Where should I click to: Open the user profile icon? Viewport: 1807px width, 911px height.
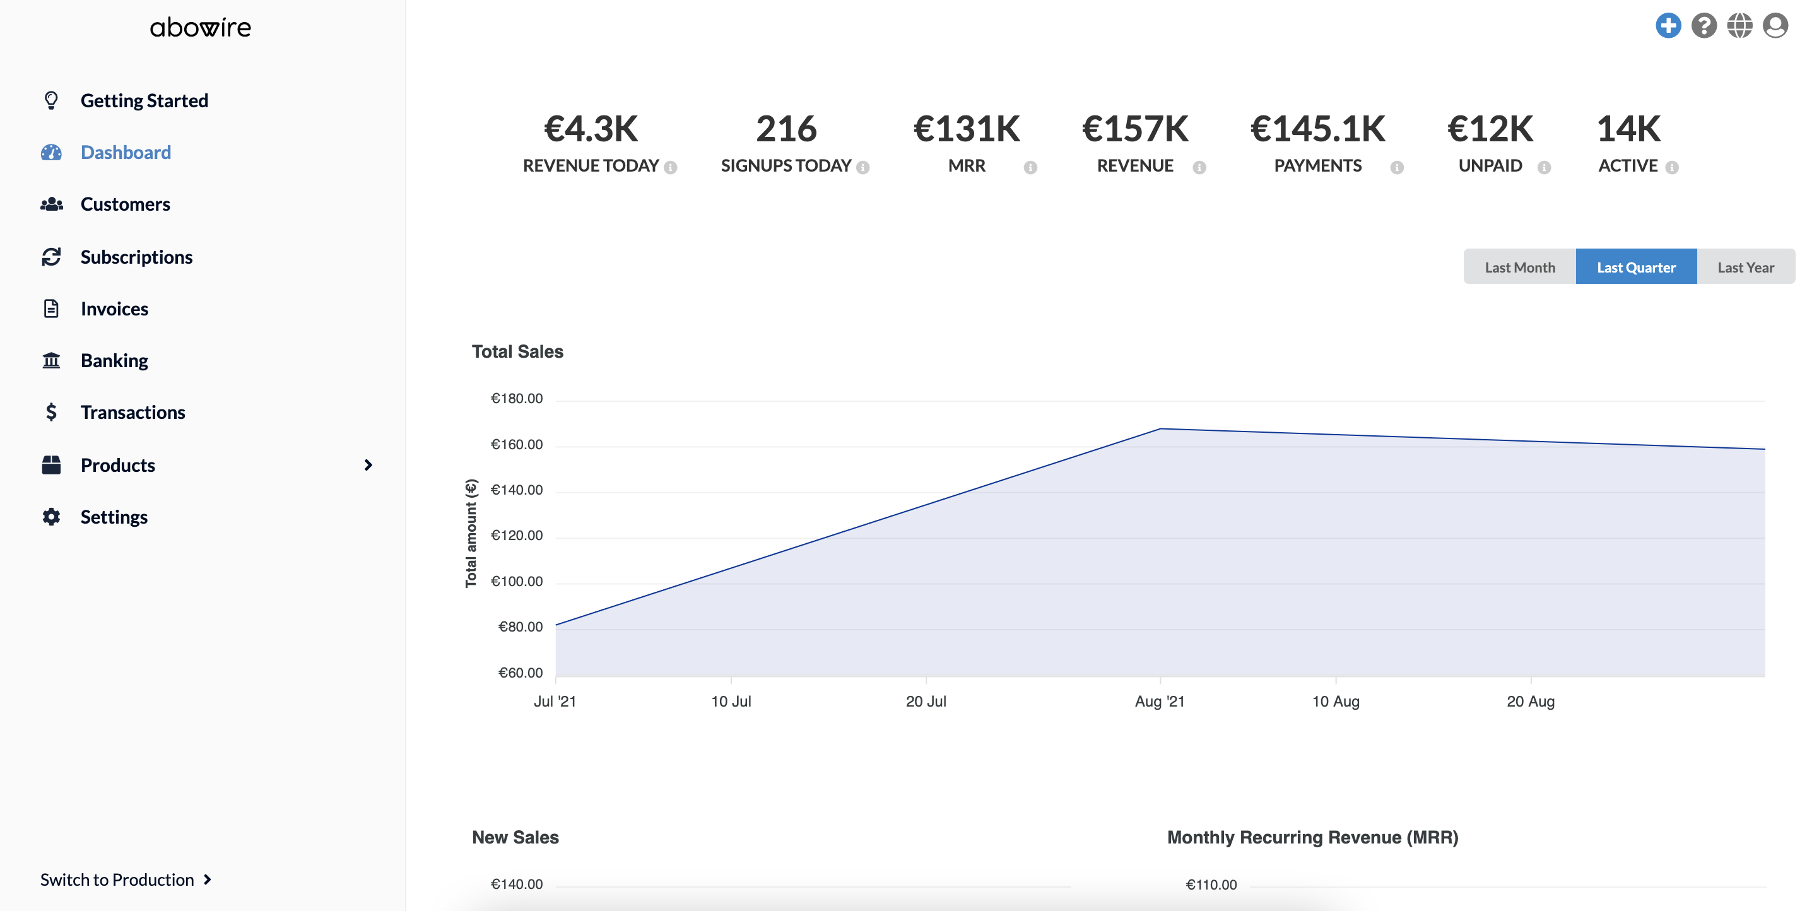1775,26
